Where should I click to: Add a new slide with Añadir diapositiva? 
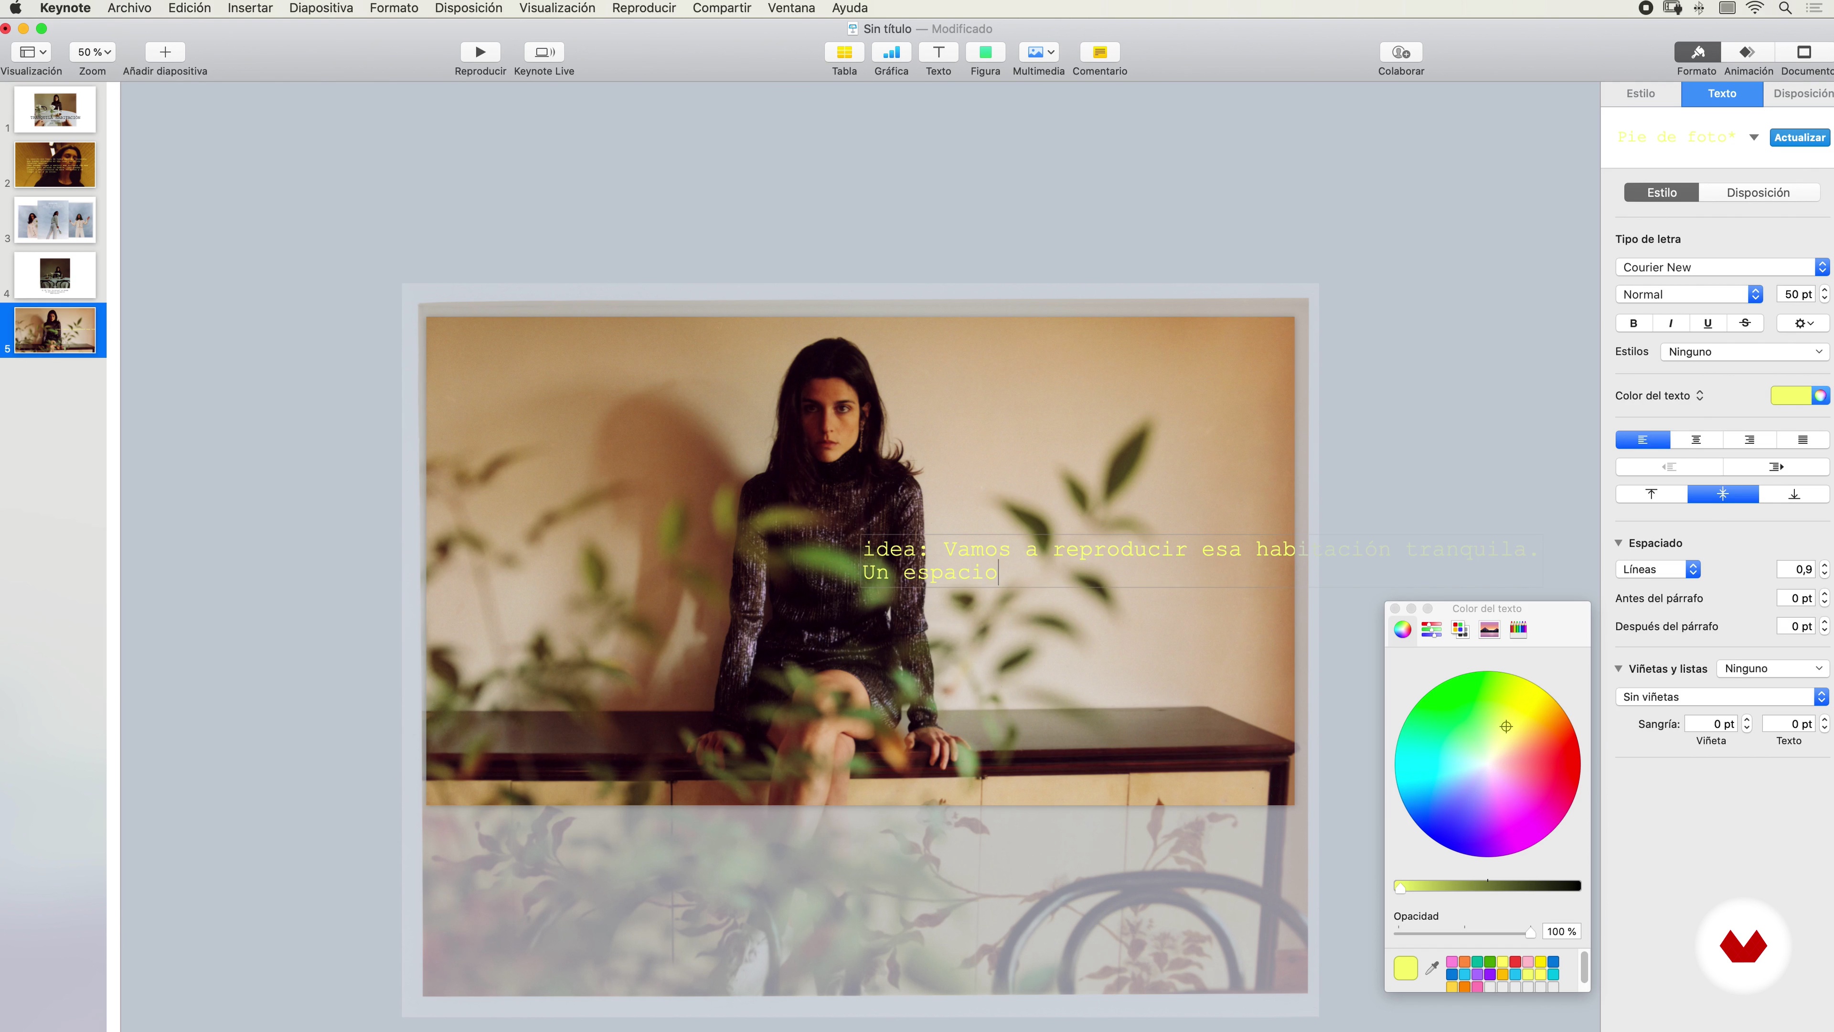coord(164,52)
